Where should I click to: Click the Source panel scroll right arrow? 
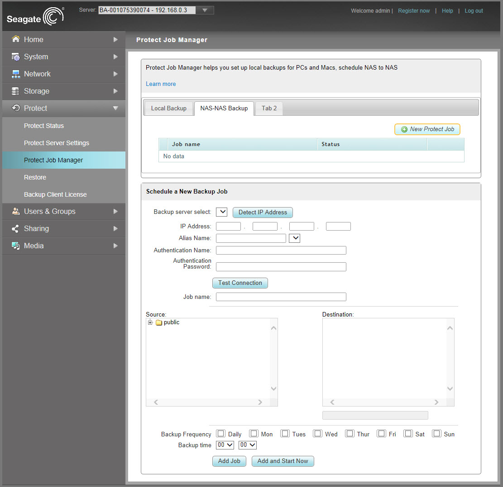point(260,402)
